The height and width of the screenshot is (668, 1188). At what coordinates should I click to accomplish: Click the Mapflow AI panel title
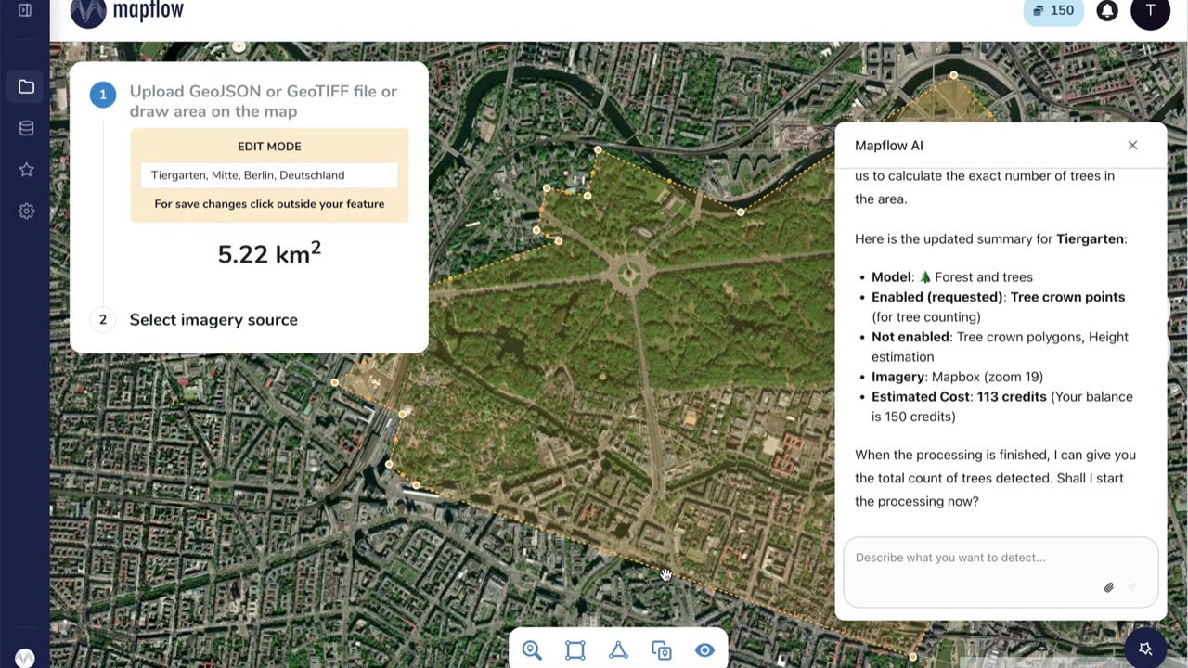point(889,146)
